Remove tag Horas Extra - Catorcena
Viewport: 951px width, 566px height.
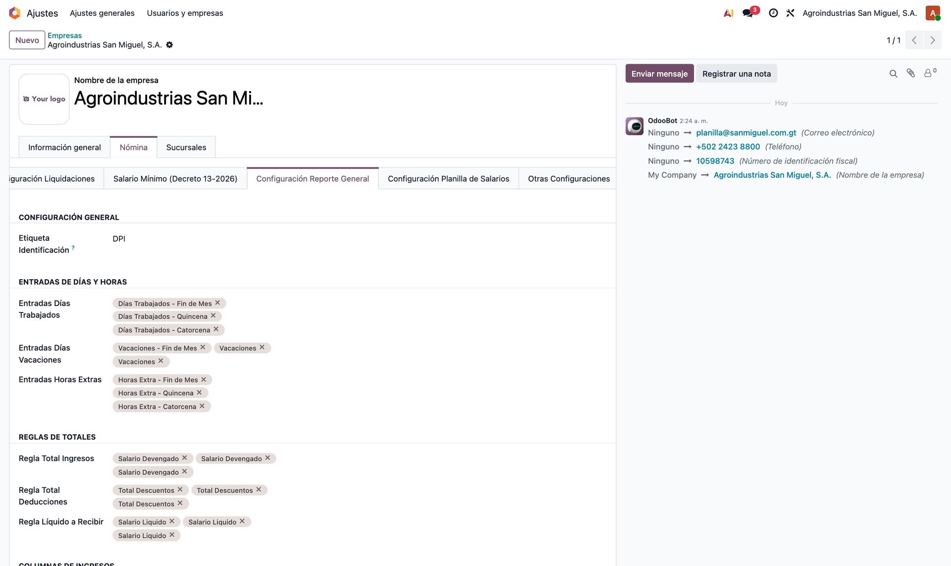(x=202, y=406)
